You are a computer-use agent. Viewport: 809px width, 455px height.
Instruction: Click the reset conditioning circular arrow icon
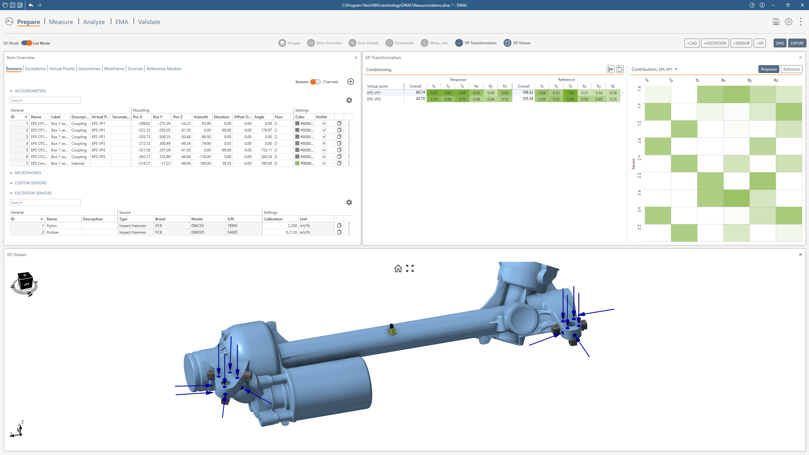pyautogui.click(x=620, y=69)
